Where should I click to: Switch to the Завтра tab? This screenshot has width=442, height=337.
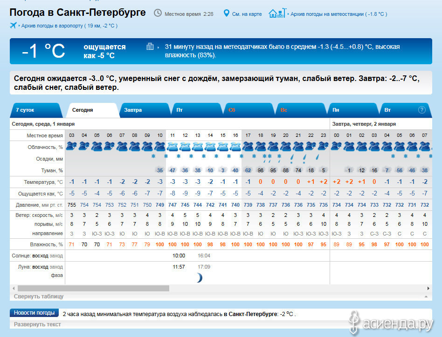pyautogui.click(x=145, y=110)
